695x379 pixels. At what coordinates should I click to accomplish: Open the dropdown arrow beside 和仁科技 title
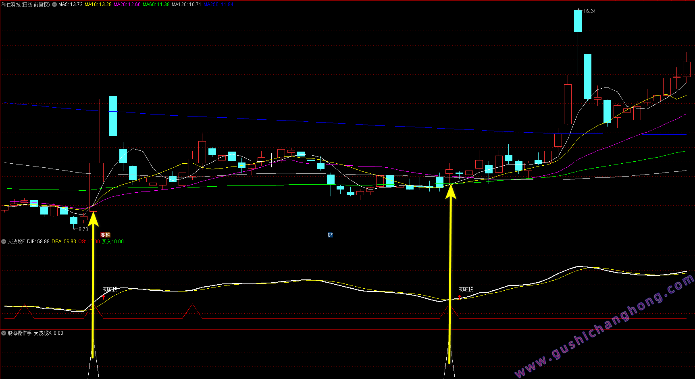(54, 4)
